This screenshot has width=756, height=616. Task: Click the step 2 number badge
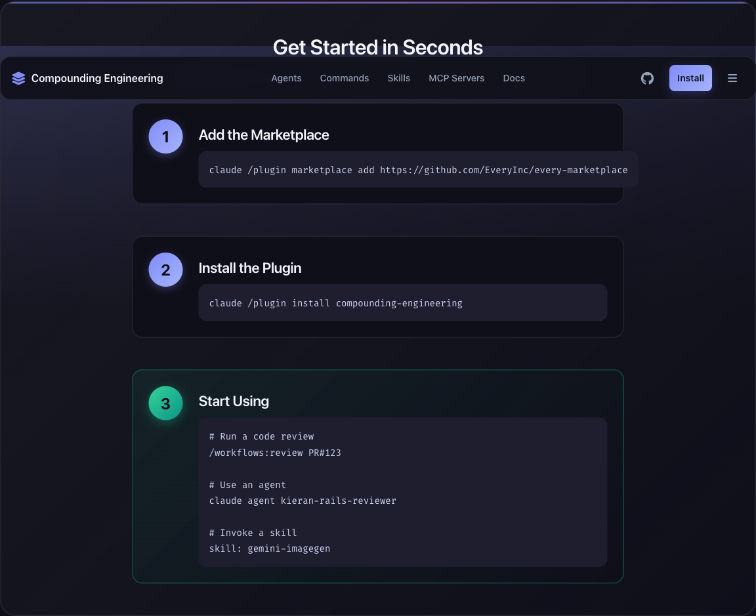(x=165, y=270)
